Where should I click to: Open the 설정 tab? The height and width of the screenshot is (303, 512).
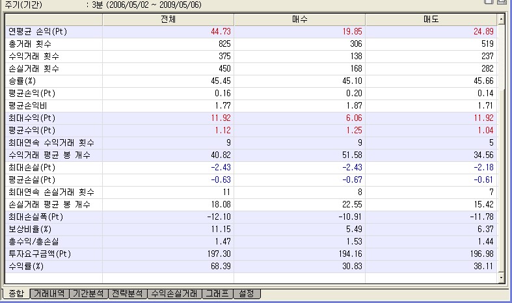247,294
